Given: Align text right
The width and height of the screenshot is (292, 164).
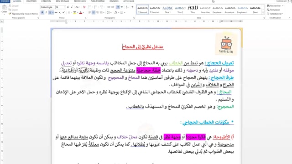Looking at the screenshot, I should pyautogui.click(x=97, y=12).
